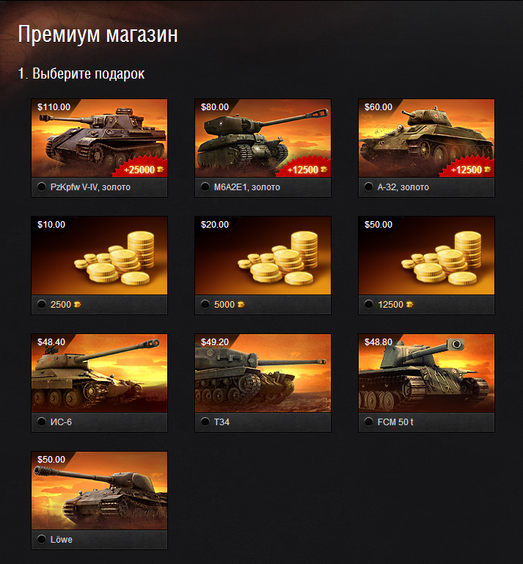Click the A-32 tank picture
Image resolution: width=523 pixels, height=564 pixels.
426,138
